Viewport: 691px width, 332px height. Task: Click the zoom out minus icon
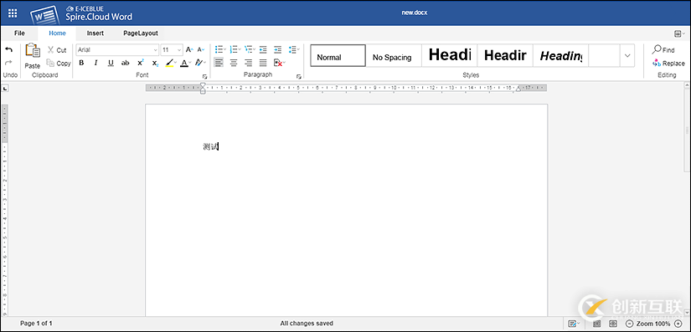point(629,324)
